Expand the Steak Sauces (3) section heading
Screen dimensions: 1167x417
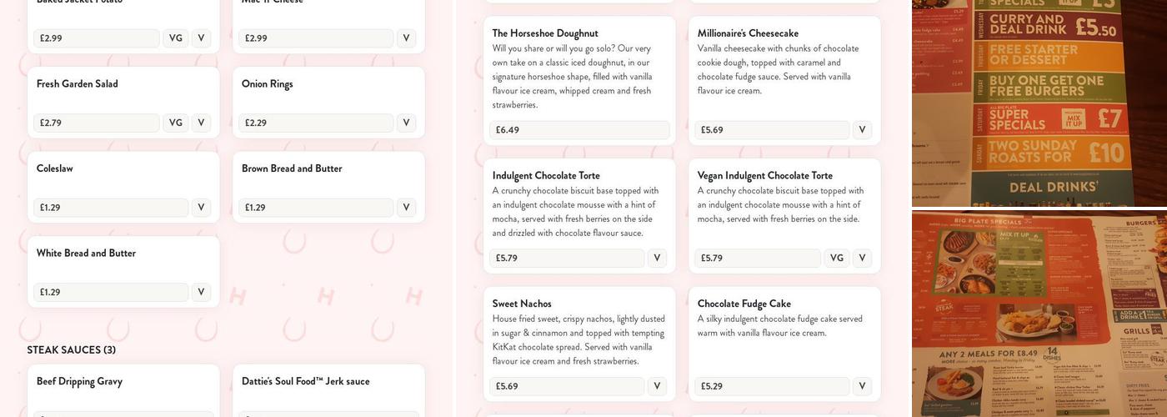[x=71, y=350]
